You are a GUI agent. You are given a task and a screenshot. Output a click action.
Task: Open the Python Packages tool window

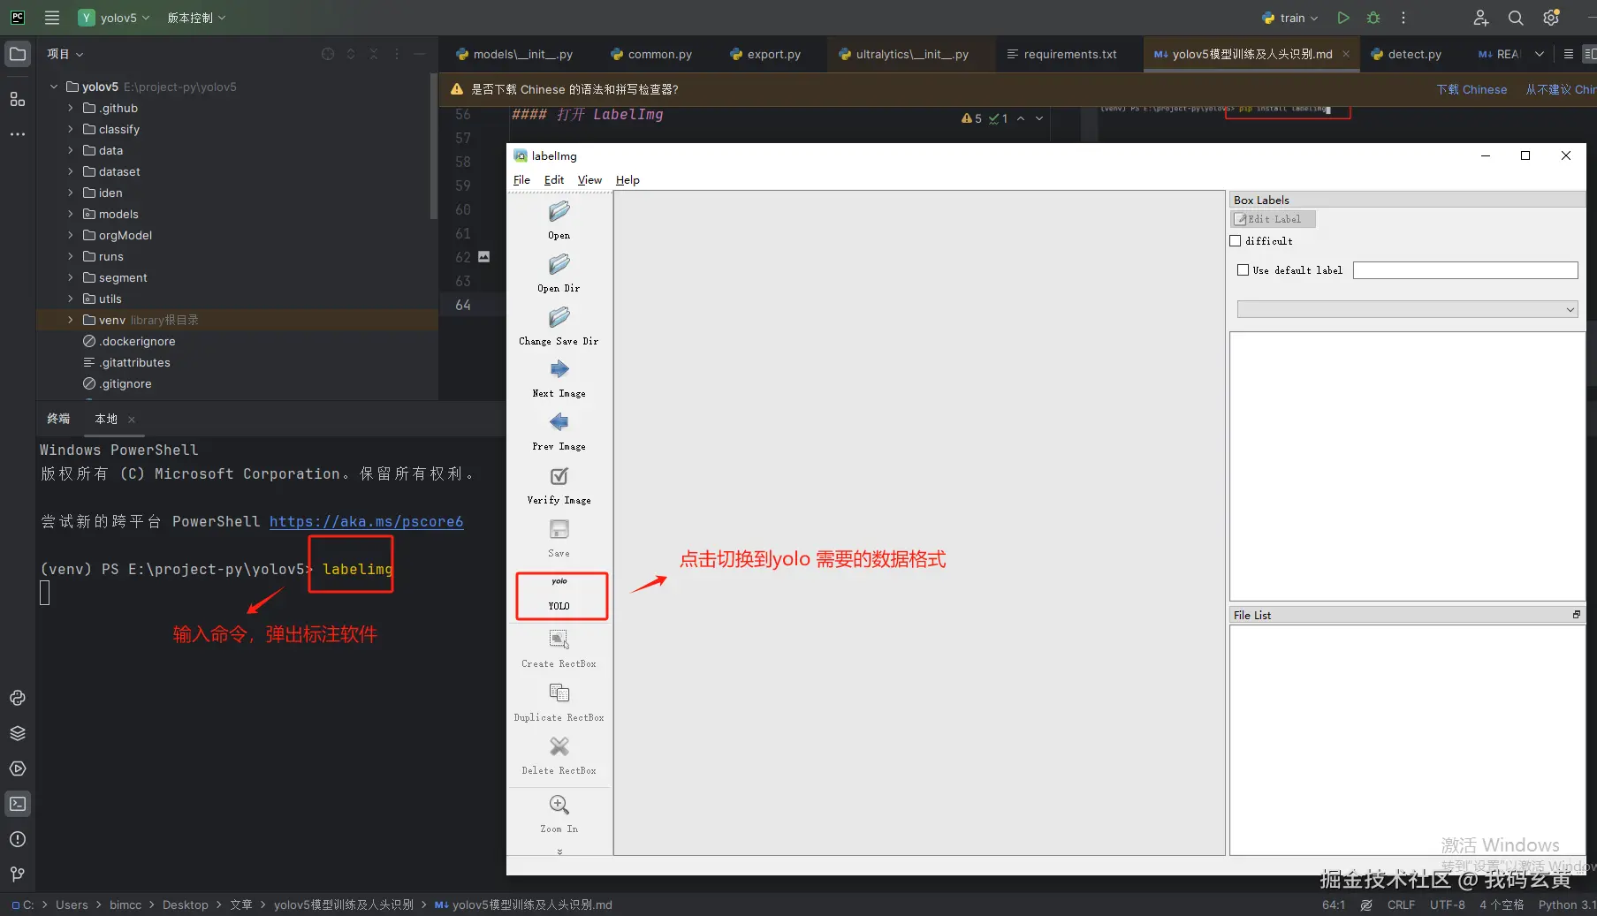click(18, 733)
